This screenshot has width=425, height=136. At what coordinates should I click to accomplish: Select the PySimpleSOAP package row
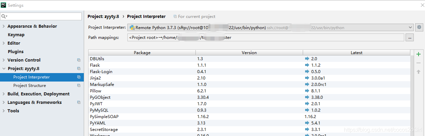tap(249, 117)
